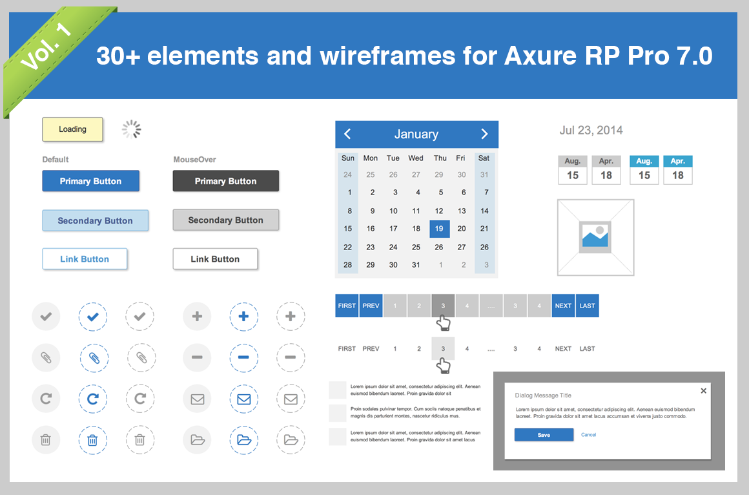Click the blue NEXT pagination button
The height and width of the screenshot is (495, 749).
pos(563,306)
